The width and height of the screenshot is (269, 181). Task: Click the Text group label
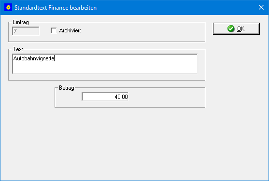click(x=18, y=49)
